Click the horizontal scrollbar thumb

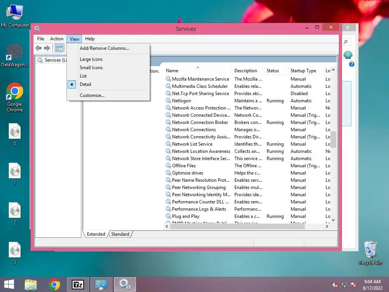237,227
